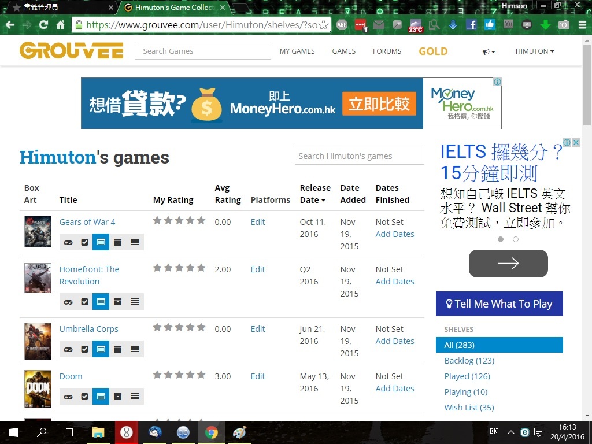
Task: Click the camera screenshot extension icon
Action: (564, 25)
